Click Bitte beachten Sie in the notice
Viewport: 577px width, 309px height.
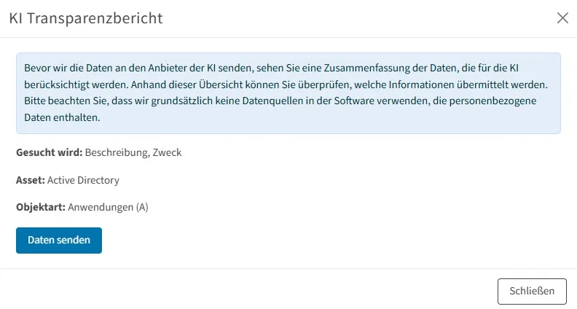point(59,101)
